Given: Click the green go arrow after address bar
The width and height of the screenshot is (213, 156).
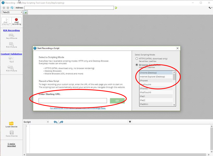Looking at the screenshot, I should (116, 8).
